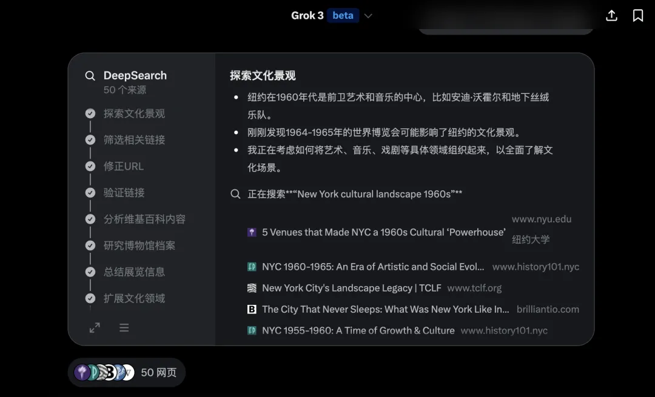The width and height of the screenshot is (655, 397).
Task: Click the NYU favicon beside 5 Venues result
Action: tap(252, 232)
